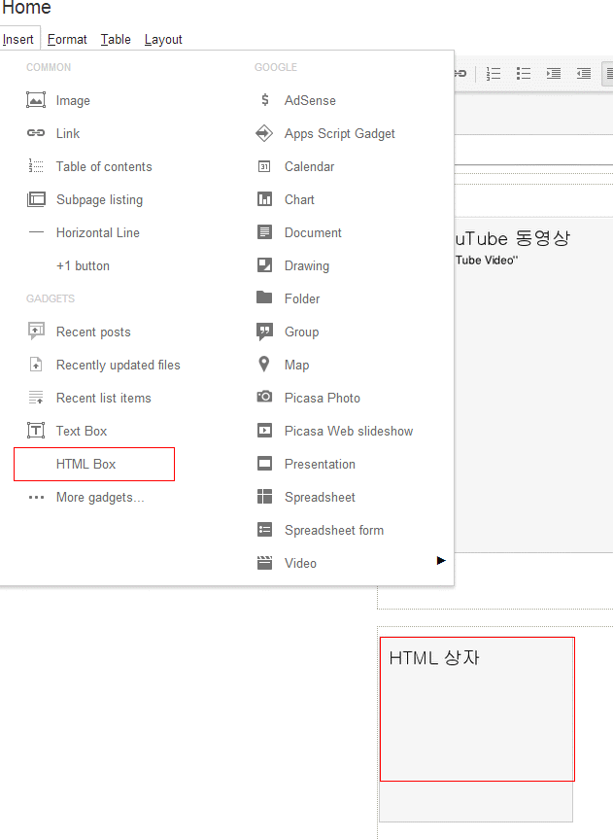The height and width of the screenshot is (839, 613).
Task: Open the Layout menu
Action: 163,40
